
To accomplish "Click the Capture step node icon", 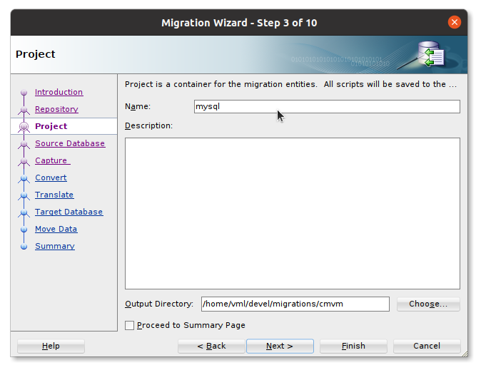I will pyautogui.click(x=24, y=161).
